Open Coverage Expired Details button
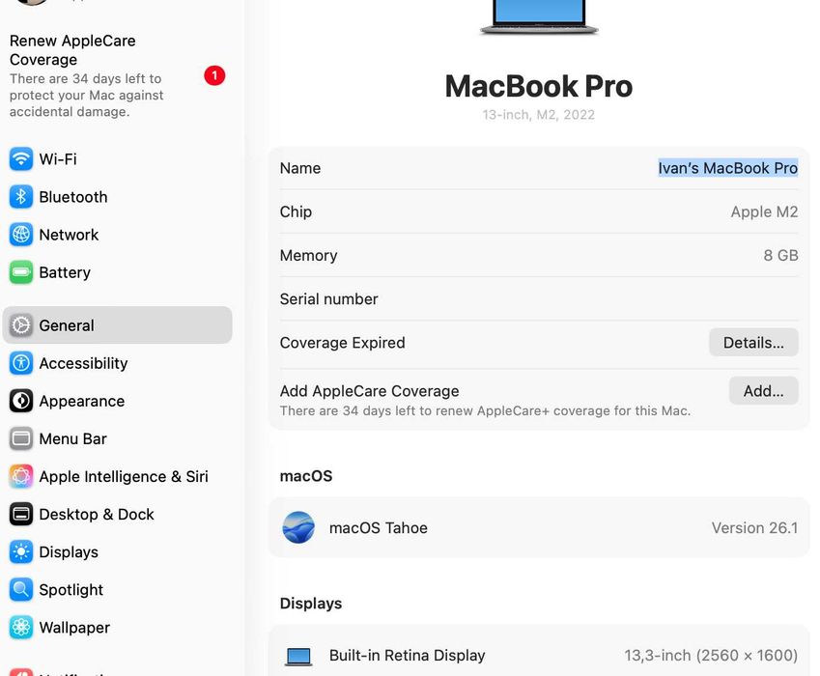Screen dimensions: 820x676 coord(753,343)
